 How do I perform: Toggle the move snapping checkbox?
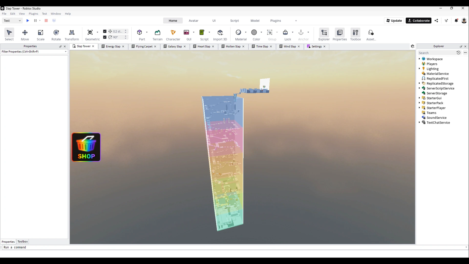[x=105, y=31]
